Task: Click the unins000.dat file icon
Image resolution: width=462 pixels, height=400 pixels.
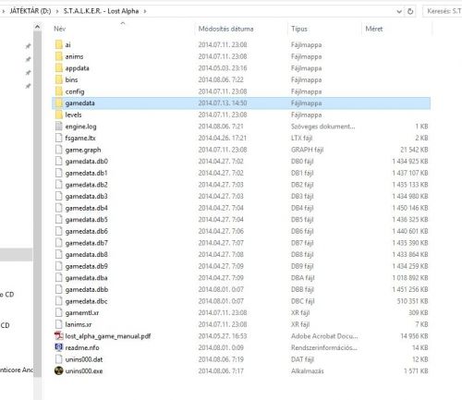Action: (59, 359)
